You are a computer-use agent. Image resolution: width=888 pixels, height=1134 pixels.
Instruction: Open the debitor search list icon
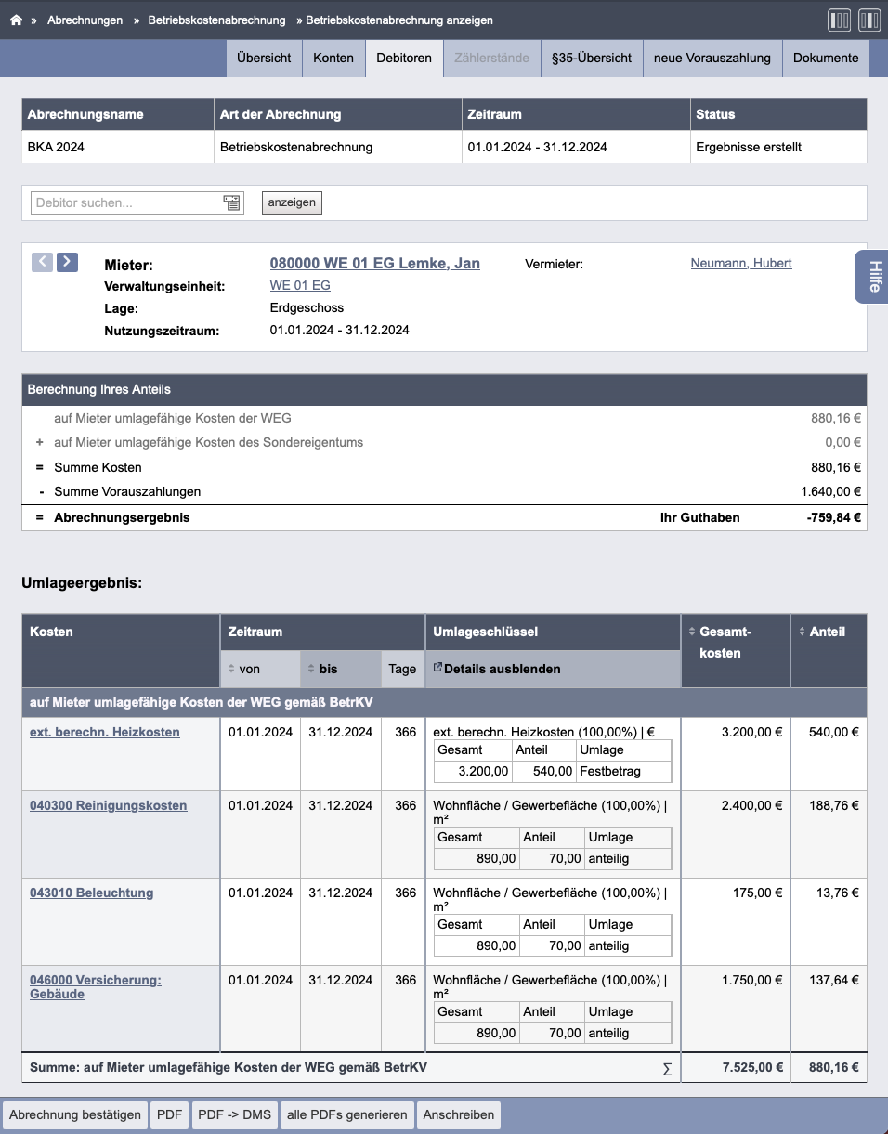click(231, 202)
